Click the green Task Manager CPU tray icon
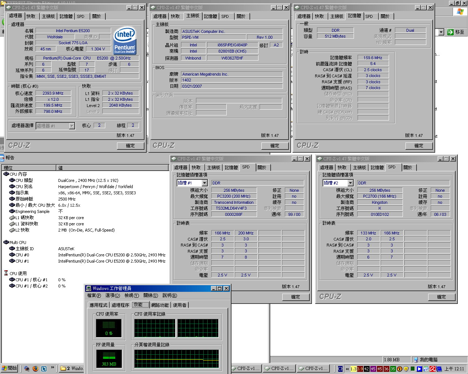The width and height of the screenshot is (468, 374). point(413,369)
